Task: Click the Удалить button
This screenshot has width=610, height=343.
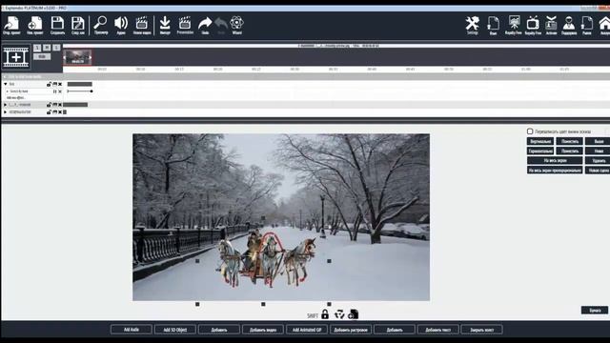Action: 599,160
